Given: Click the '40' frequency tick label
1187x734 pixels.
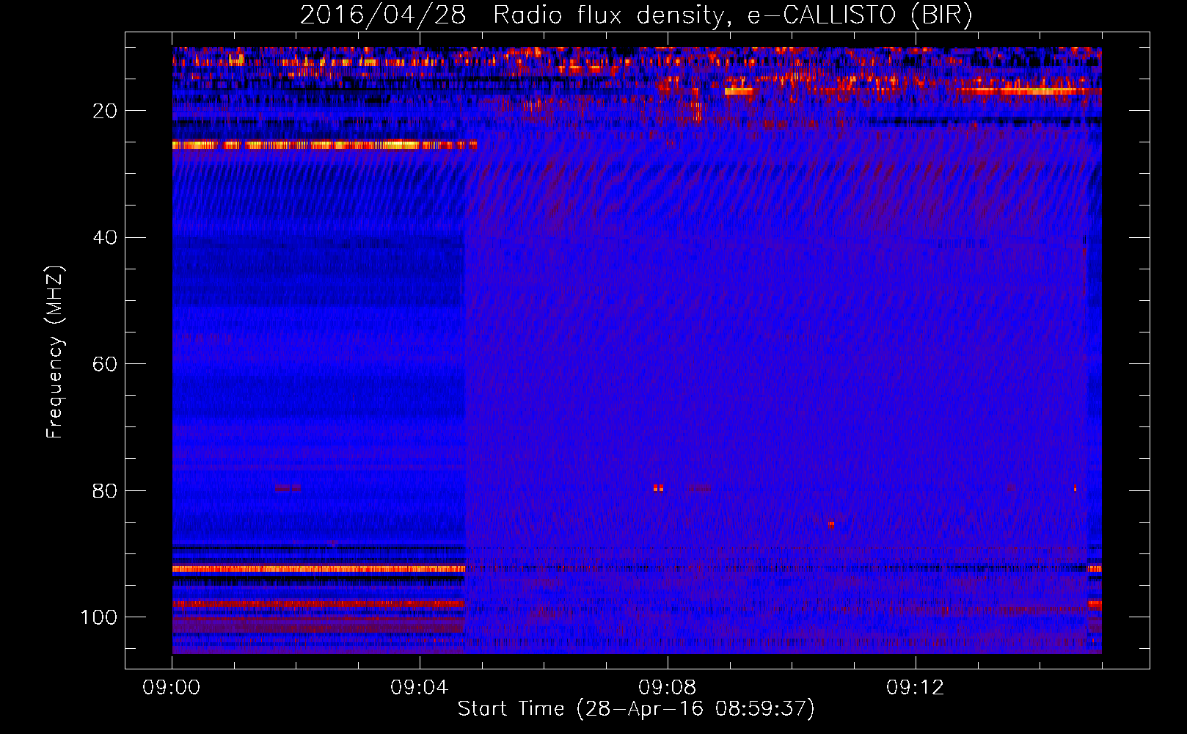Looking at the screenshot, I should pos(106,238).
